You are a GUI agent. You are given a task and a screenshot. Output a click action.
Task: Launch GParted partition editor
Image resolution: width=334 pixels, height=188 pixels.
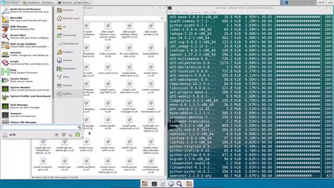click(x=26, y=54)
